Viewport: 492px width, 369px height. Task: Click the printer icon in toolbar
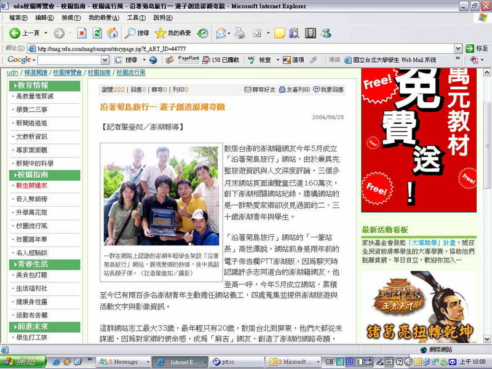239,33
